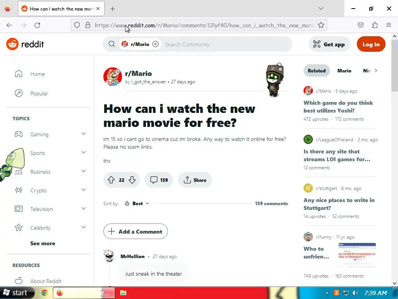This screenshot has width=398, height=299.
Task: Click MrHellion's avatar
Action: (109, 256)
